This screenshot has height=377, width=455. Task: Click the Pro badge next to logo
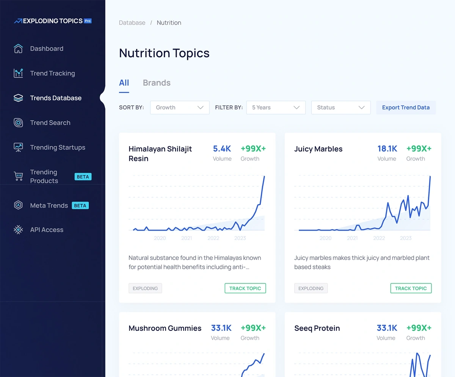88,21
